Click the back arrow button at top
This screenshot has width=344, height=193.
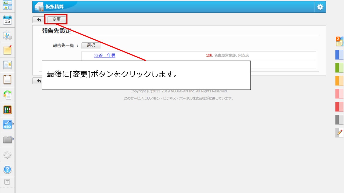(39, 20)
